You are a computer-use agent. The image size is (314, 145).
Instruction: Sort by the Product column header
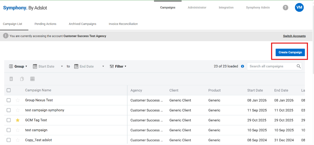pos(214,90)
